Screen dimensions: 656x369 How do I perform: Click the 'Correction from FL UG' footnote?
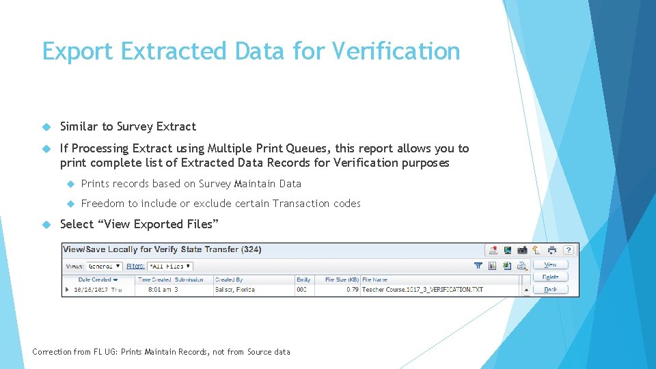161,352
